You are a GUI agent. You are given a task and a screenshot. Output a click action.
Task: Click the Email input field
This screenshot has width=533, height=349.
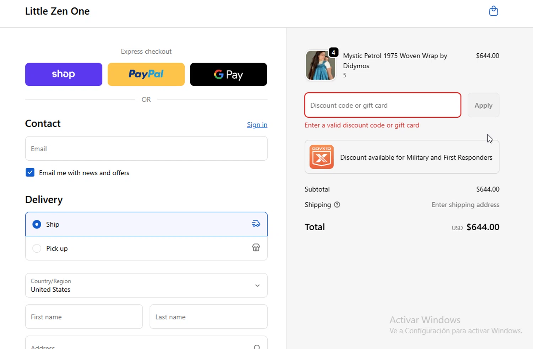tap(146, 149)
